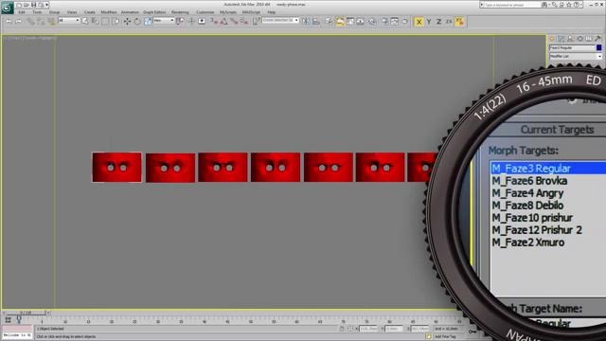Screen dimensions: 606x341
Task: Open the Mirror tool
Action: click(x=306, y=22)
